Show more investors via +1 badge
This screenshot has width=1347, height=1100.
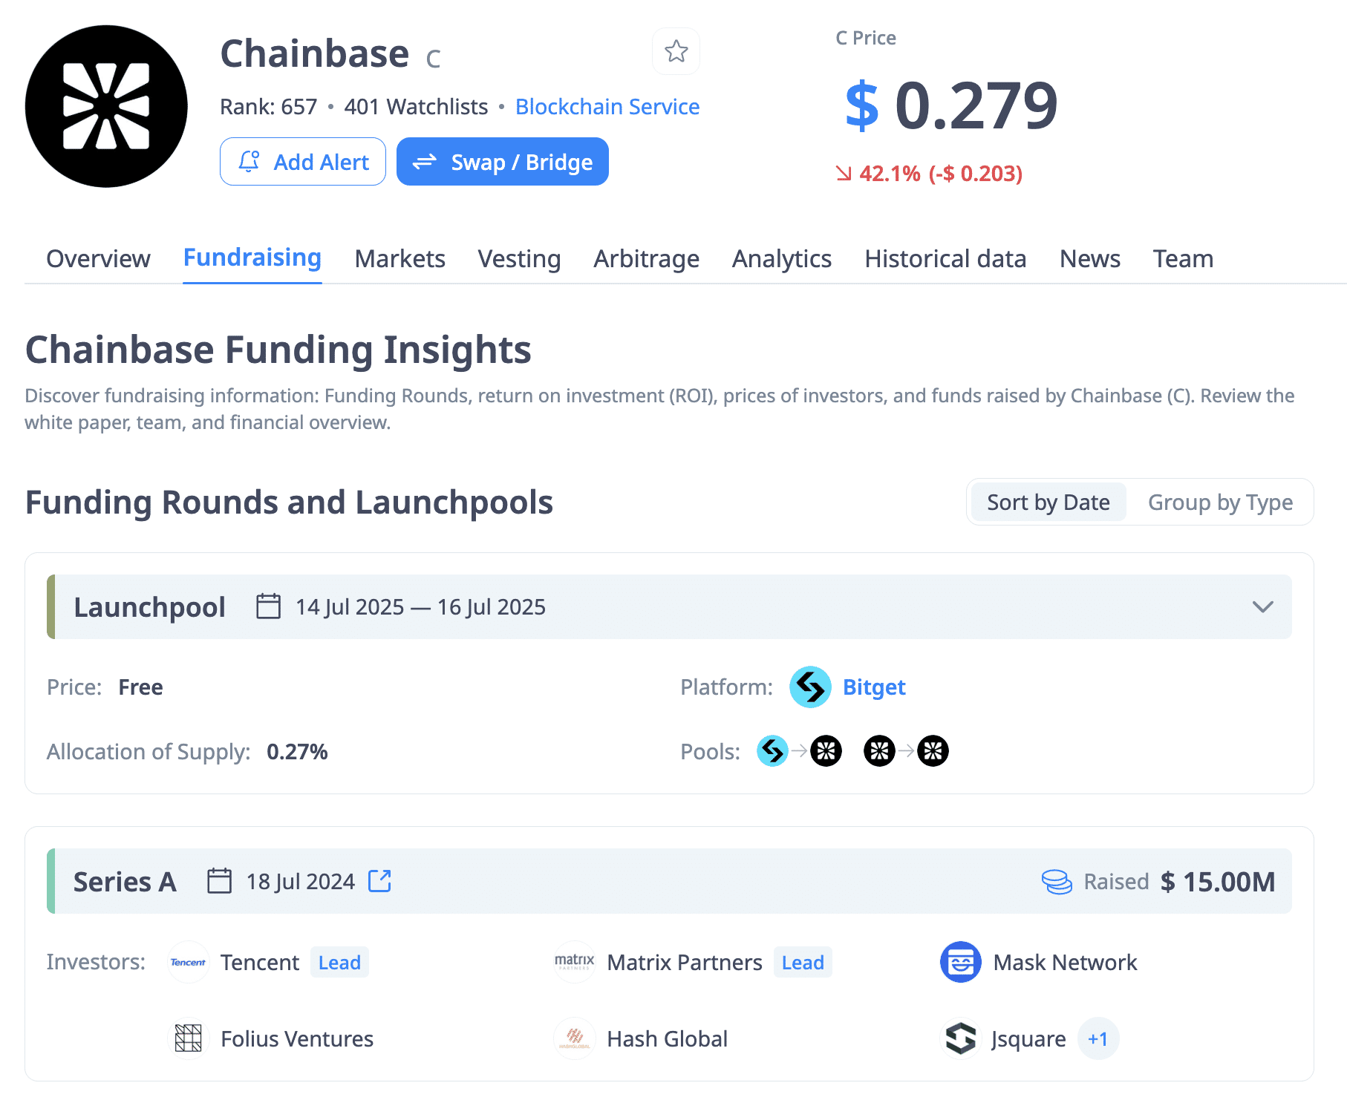(x=1098, y=1038)
